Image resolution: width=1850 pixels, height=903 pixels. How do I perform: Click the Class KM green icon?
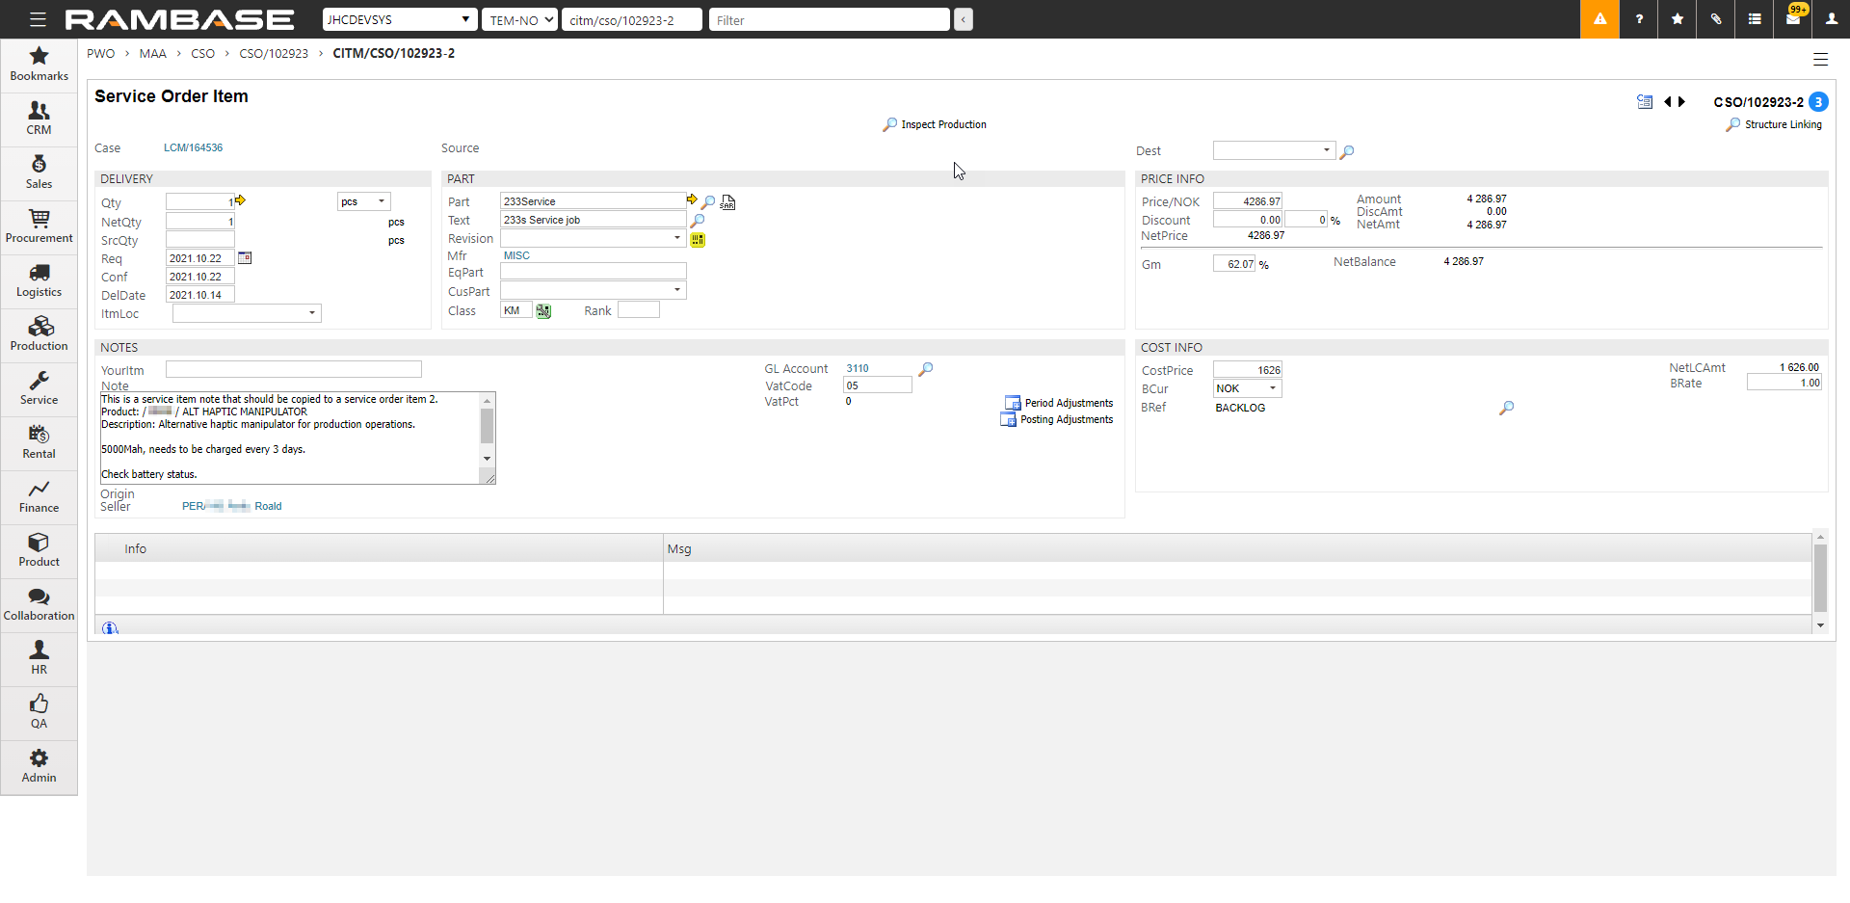(543, 311)
